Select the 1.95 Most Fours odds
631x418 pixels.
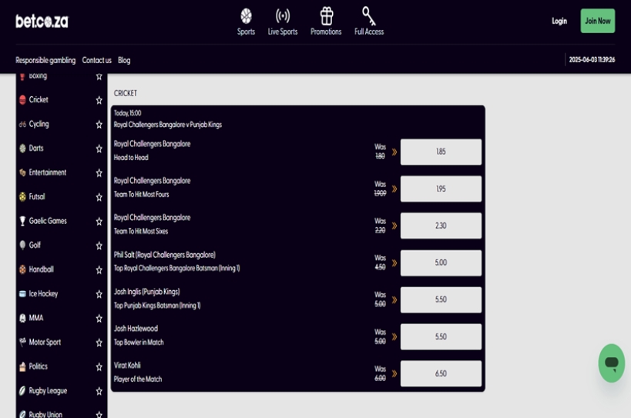(441, 189)
